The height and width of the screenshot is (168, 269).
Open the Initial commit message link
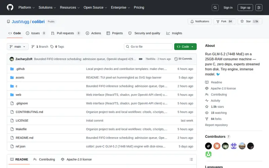point(95,121)
